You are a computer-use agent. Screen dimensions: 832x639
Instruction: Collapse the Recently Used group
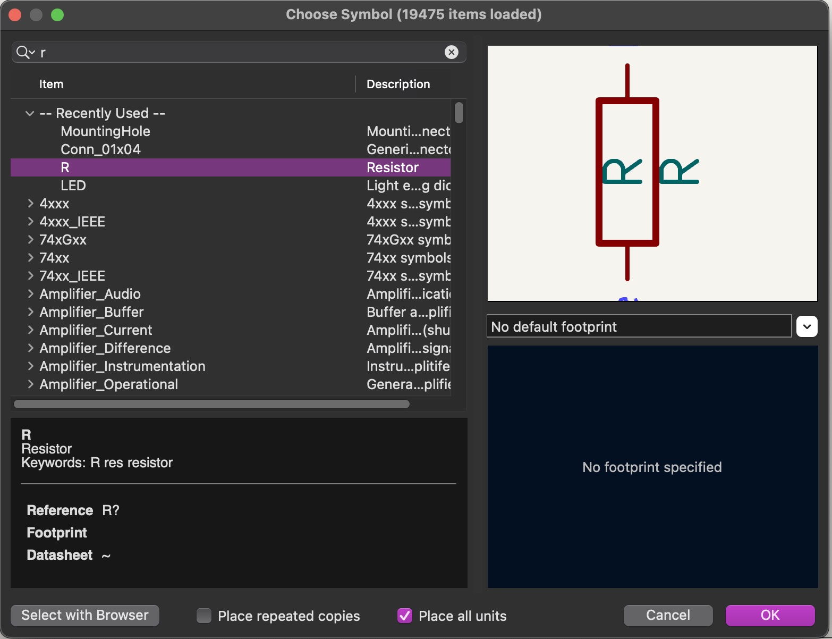(x=30, y=113)
